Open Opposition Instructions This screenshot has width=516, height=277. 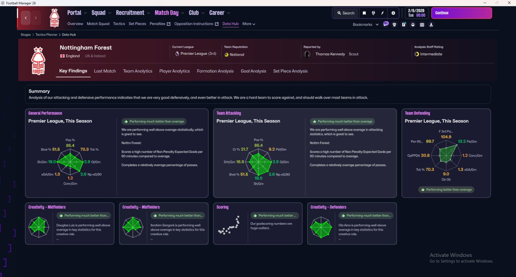point(196,24)
